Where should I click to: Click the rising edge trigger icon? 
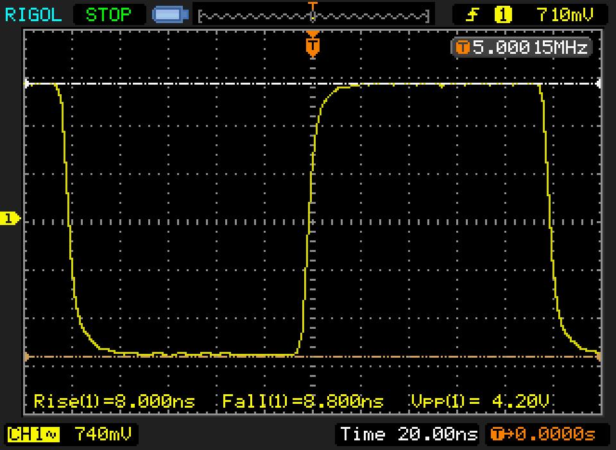tap(473, 15)
